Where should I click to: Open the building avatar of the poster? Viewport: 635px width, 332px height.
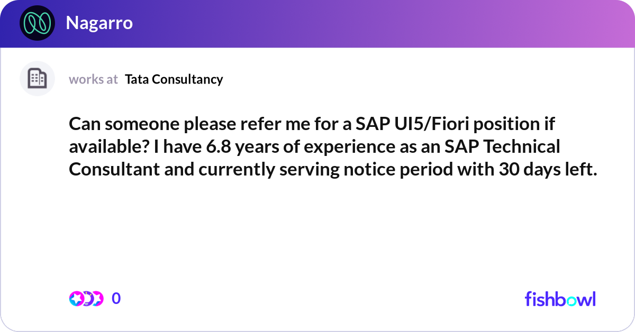pyautogui.click(x=37, y=79)
